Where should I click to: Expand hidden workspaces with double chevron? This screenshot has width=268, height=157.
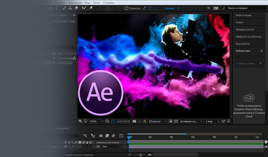tap(209, 8)
